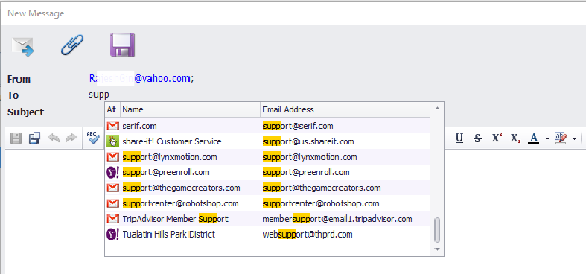Save draft using the purple floppy disk

(x=123, y=45)
